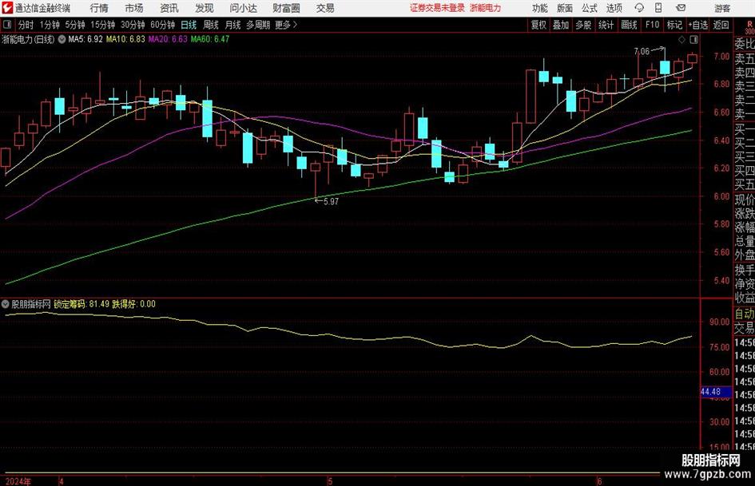Click MA10: 6.83 indicator label
Viewport: 755px width, 486px height.
click(125, 39)
